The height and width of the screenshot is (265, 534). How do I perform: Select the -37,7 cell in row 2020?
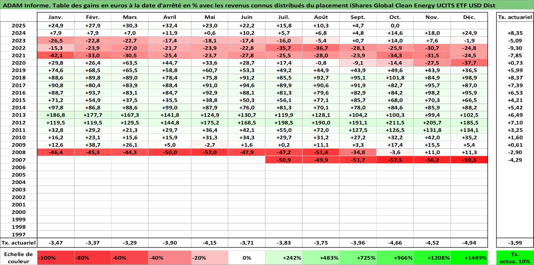tap(469, 63)
